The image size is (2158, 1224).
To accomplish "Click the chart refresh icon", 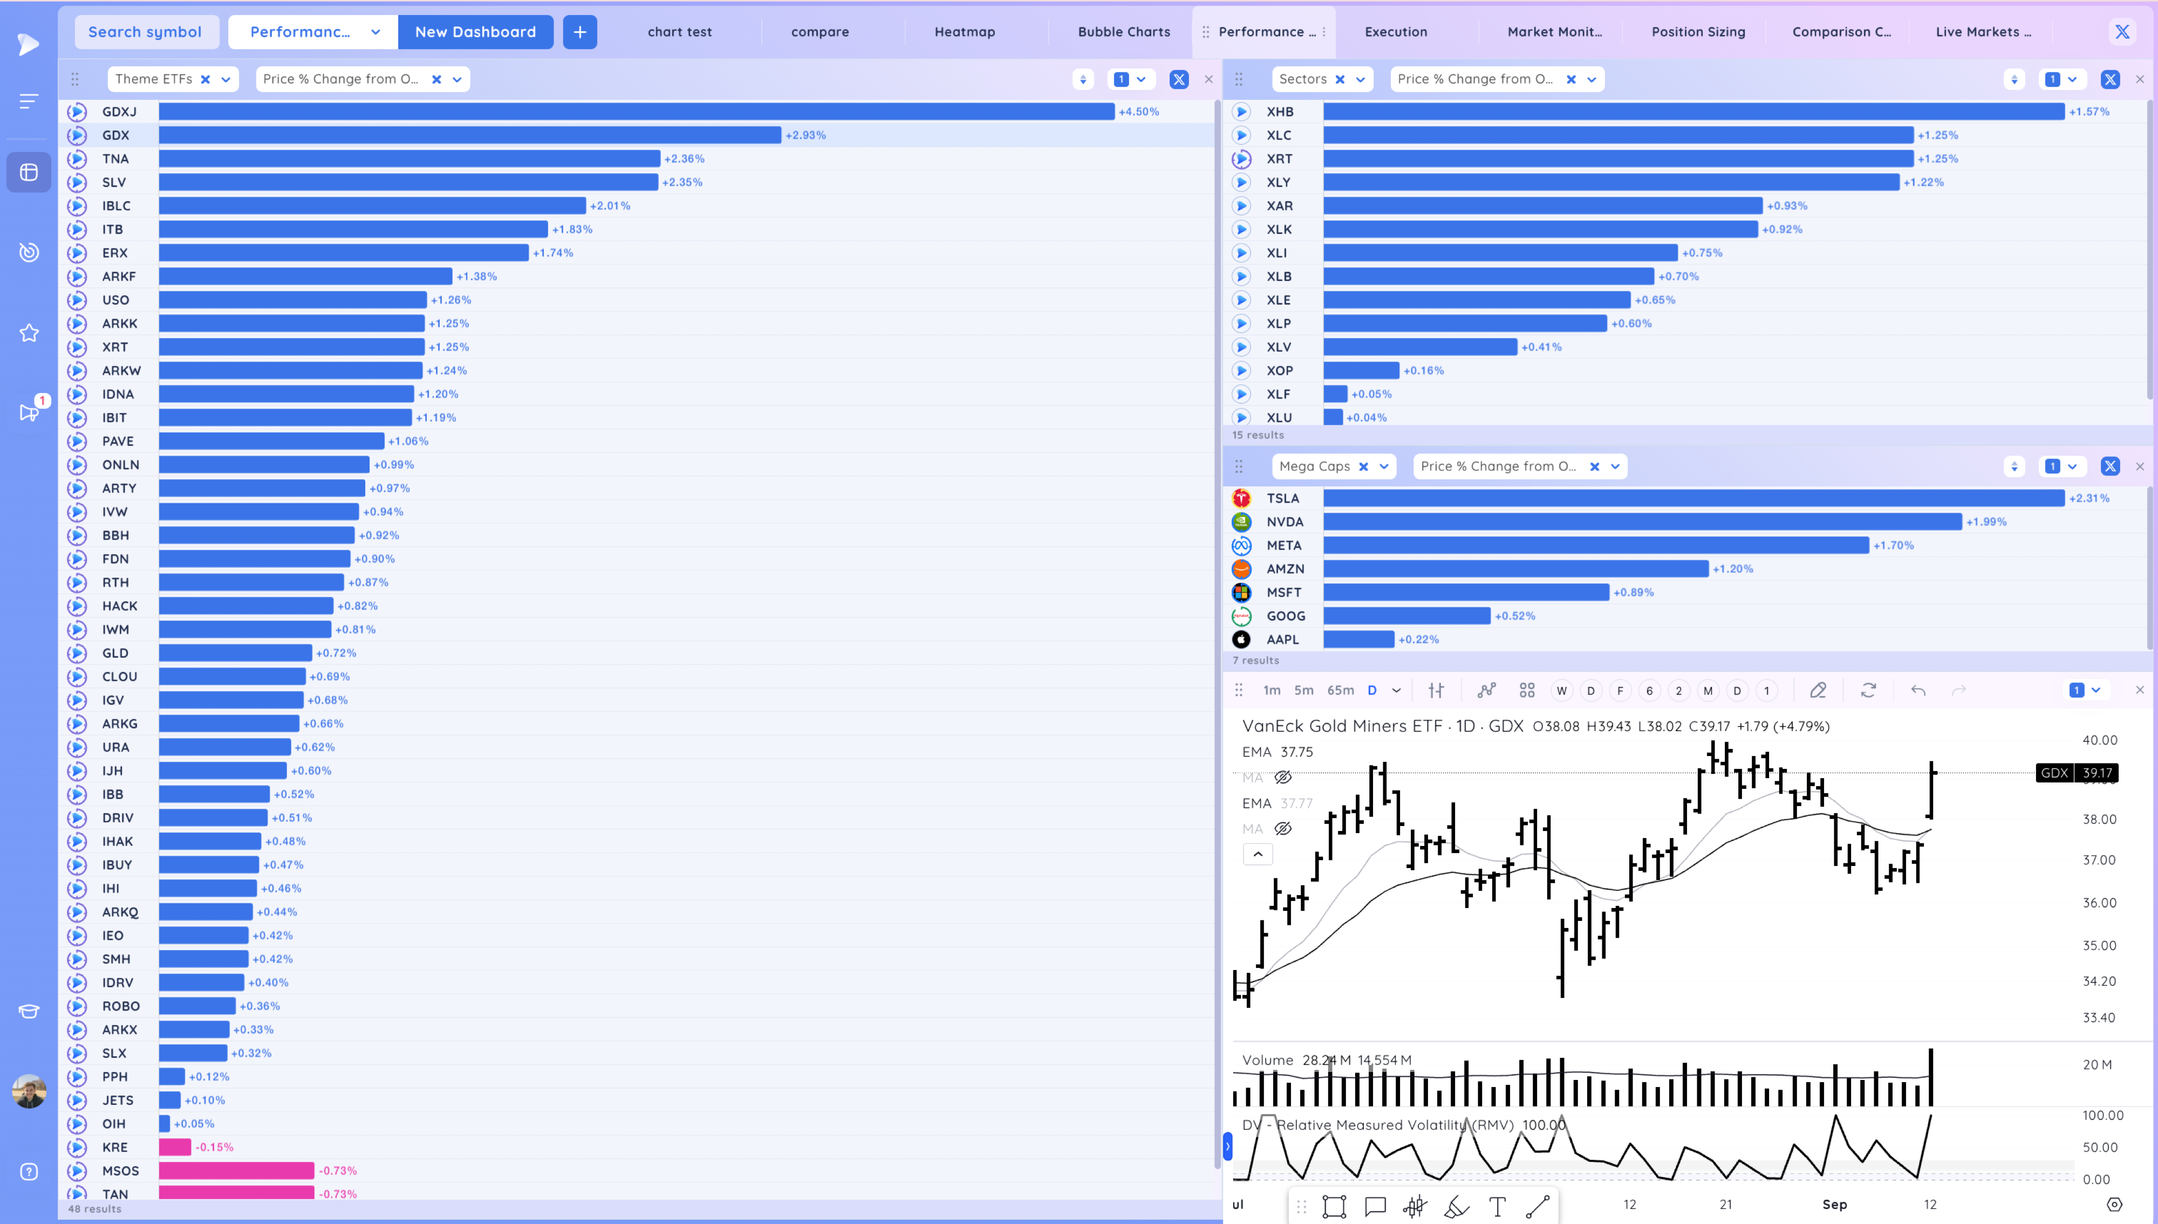I will [x=1868, y=690].
